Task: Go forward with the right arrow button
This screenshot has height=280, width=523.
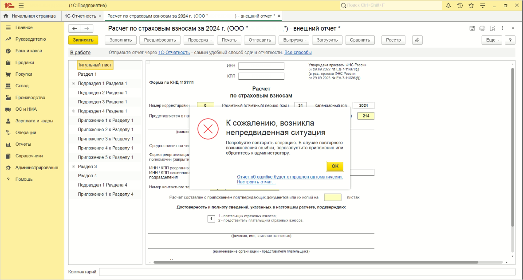Action: click(x=87, y=29)
